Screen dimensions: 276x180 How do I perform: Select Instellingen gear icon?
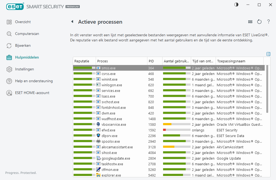[x=9, y=69]
